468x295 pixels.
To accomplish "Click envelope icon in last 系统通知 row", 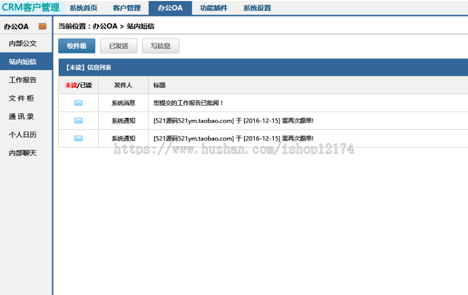I will [x=78, y=139].
